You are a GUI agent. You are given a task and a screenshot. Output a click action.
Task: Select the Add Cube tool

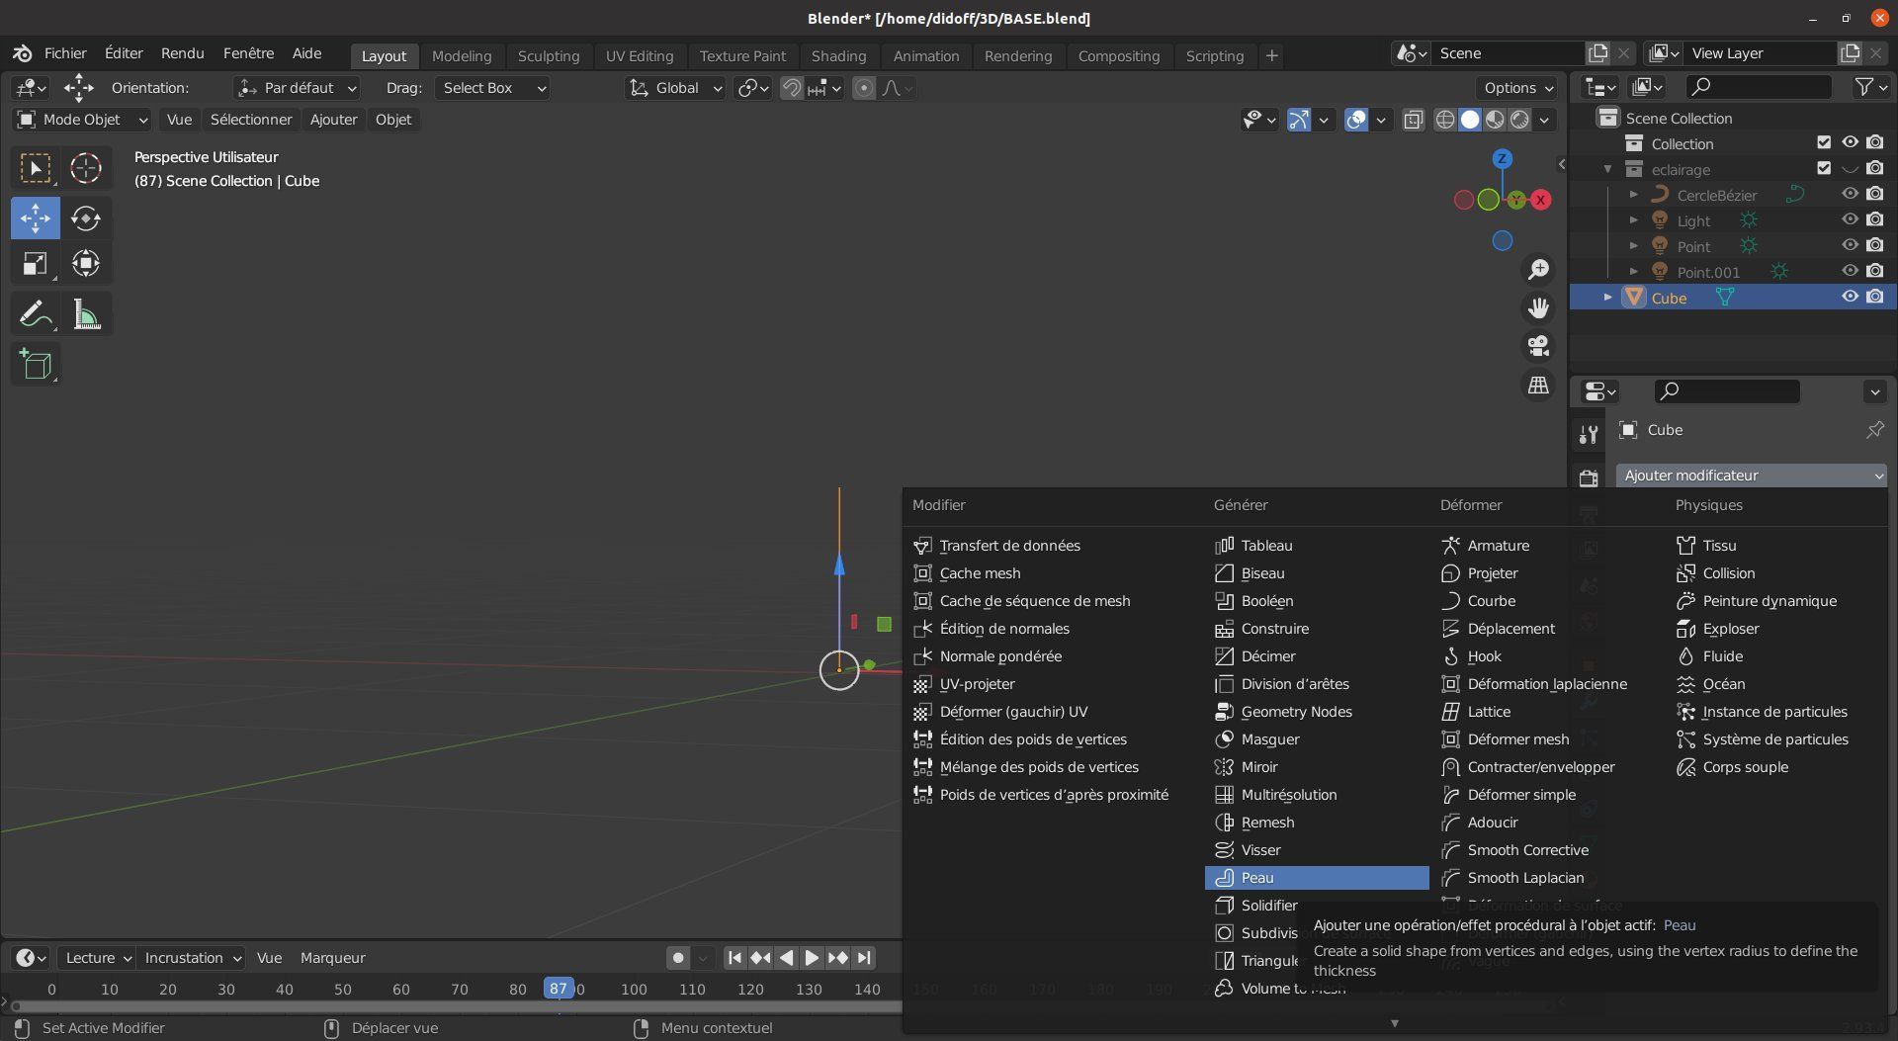tap(36, 365)
